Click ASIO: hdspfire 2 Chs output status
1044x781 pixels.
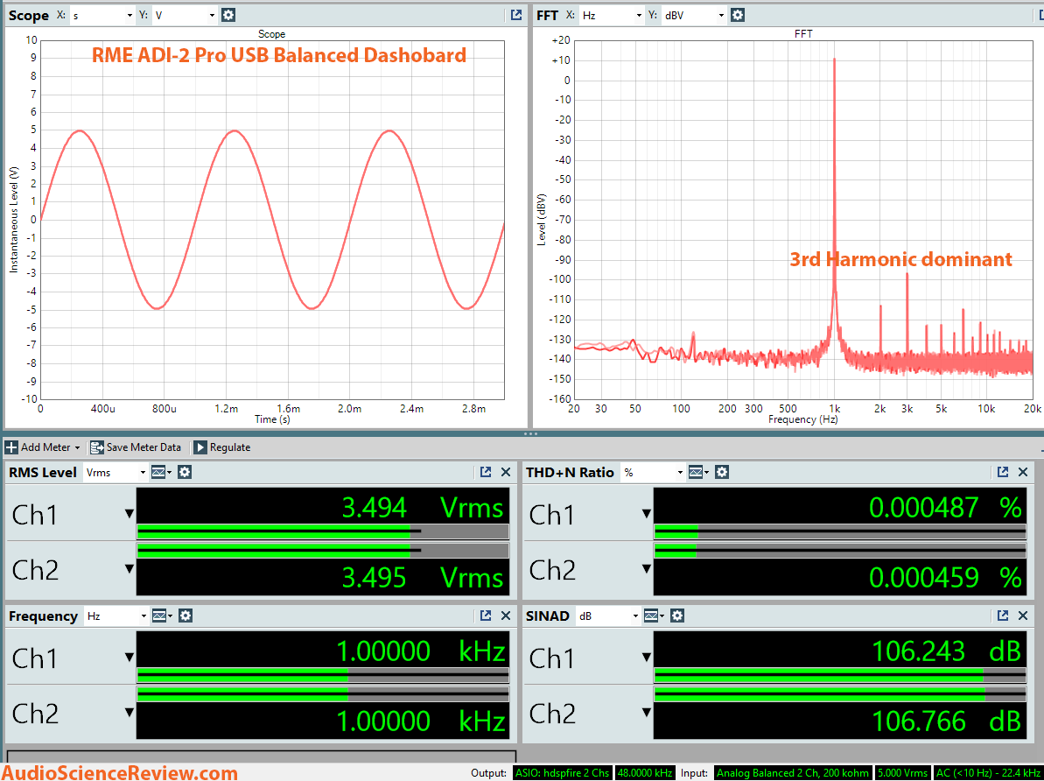pos(561,773)
